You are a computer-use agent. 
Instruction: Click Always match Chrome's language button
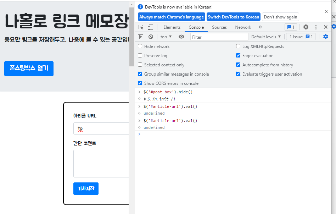(172, 17)
